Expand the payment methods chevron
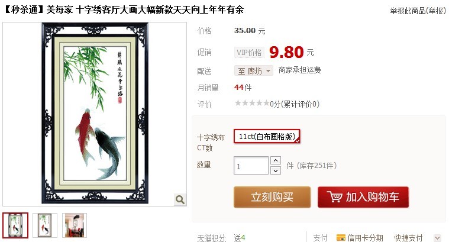This screenshot has width=449, height=242. pos(437,238)
